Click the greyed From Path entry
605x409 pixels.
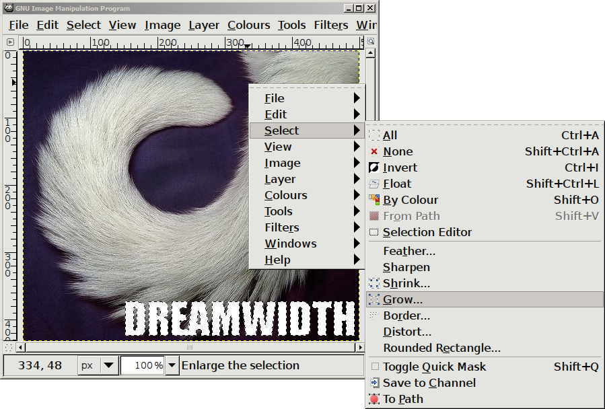click(x=485, y=216)
